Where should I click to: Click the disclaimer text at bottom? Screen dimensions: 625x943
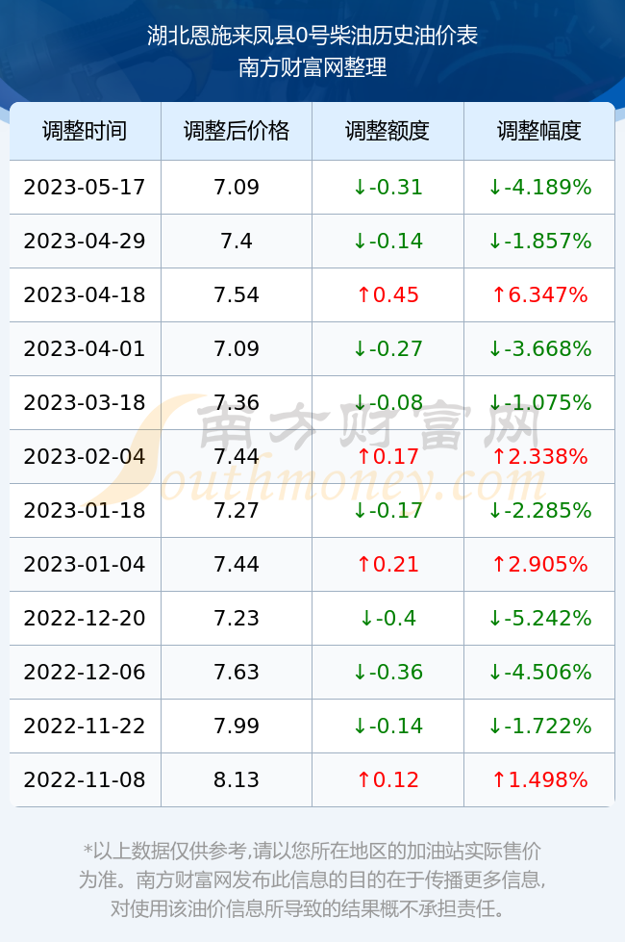pos(312,879)
